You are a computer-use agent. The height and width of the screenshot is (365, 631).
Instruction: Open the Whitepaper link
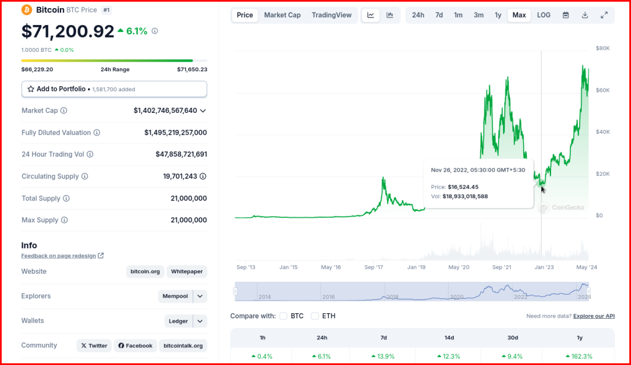point(187,271)
